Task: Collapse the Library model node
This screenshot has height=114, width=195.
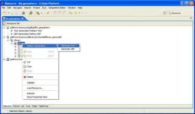Action: tap(8, 40)
